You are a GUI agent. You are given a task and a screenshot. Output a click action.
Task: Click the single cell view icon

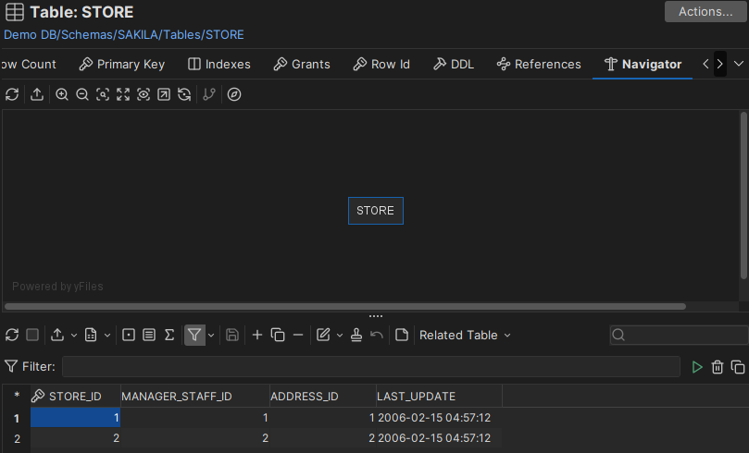(x=129, y=336)
